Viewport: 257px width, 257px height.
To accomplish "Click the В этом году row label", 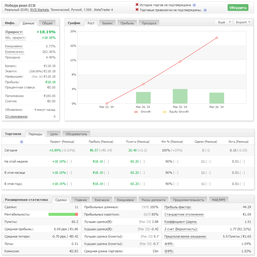I will pos(13,184).
